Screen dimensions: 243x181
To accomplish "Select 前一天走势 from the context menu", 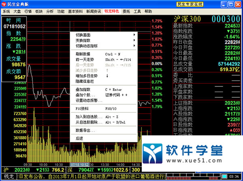I will pos(104,59).
